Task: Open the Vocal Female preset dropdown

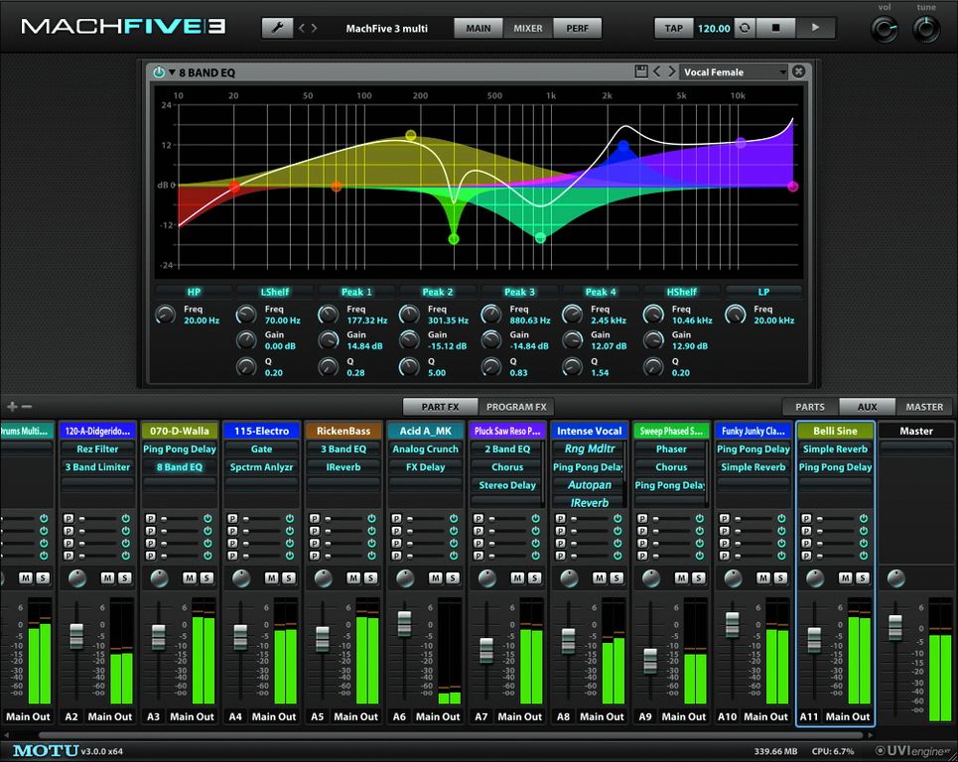Action: [735, 72]
